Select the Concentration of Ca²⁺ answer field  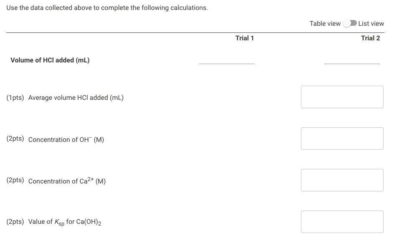(342, 180)
